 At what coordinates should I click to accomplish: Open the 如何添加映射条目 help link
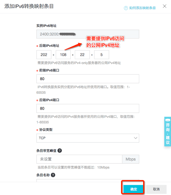142,8
